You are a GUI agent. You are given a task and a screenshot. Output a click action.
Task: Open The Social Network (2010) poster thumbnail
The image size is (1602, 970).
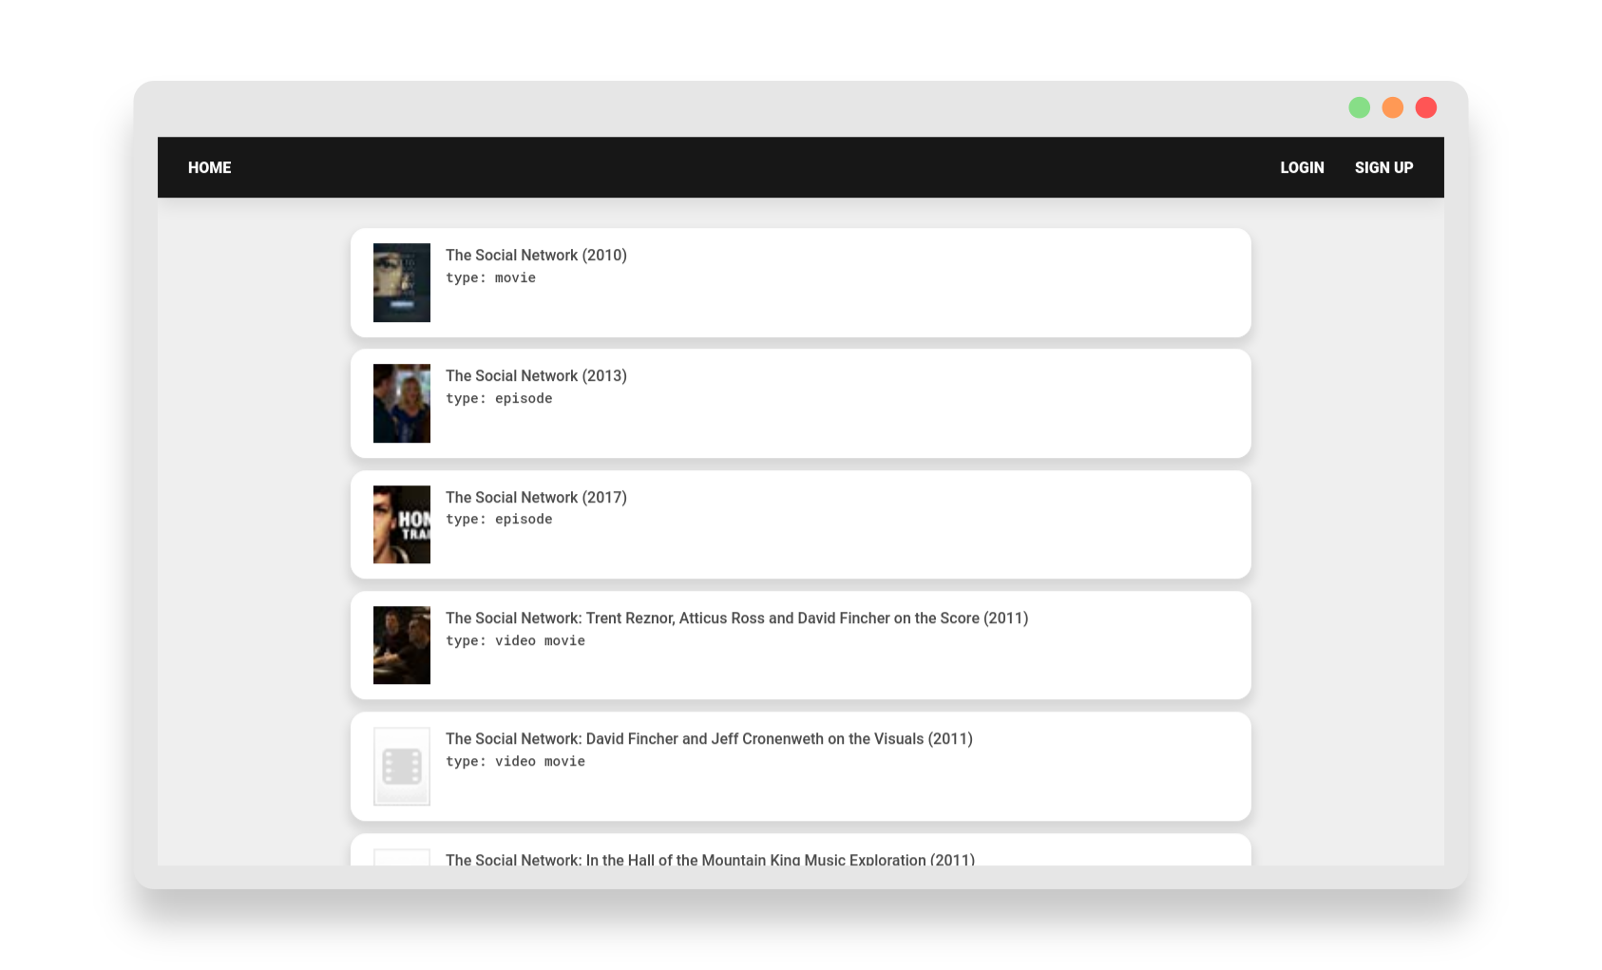(402, 282)
